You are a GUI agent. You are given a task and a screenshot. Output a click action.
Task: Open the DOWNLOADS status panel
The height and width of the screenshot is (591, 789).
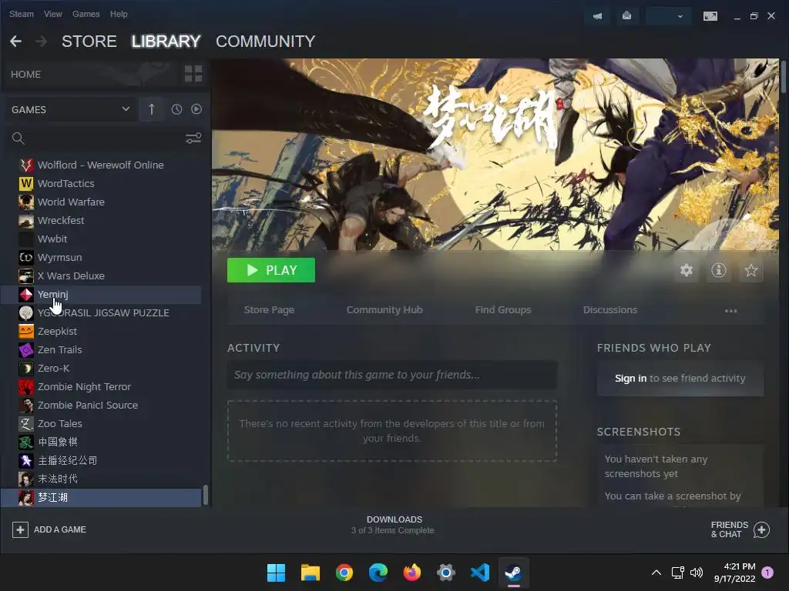[394, 525]
